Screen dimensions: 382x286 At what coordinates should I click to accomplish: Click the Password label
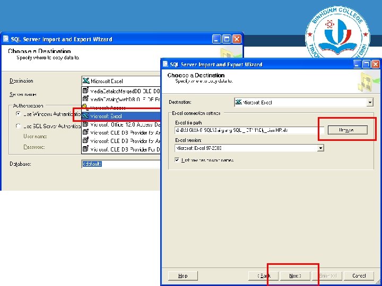coord(34,147)
